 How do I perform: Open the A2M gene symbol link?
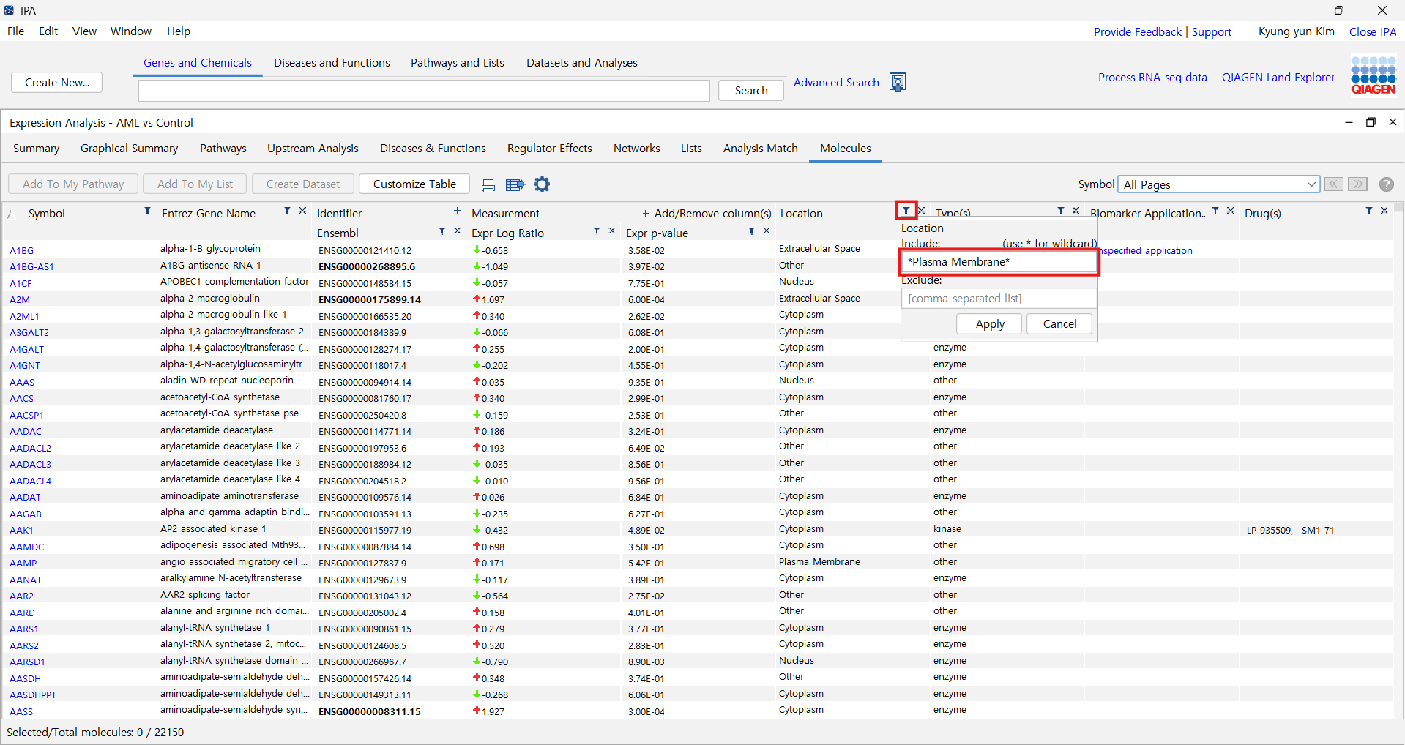click(x=20, y=299)
